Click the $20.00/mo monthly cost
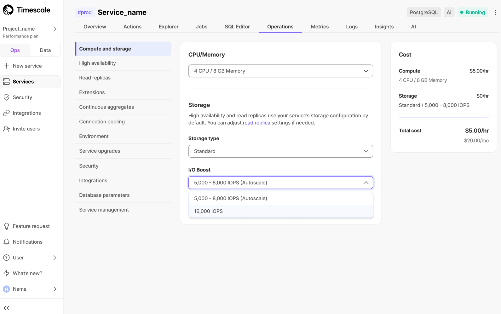Screen dimensions: 501x314 coord(476,141)
